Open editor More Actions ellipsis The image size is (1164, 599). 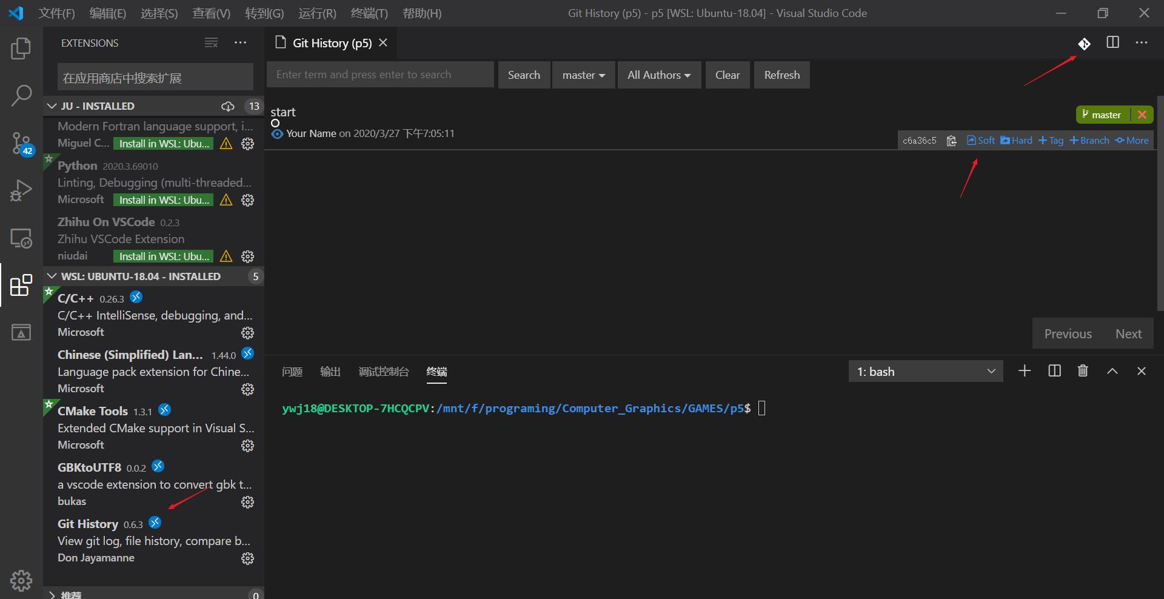1142,42
